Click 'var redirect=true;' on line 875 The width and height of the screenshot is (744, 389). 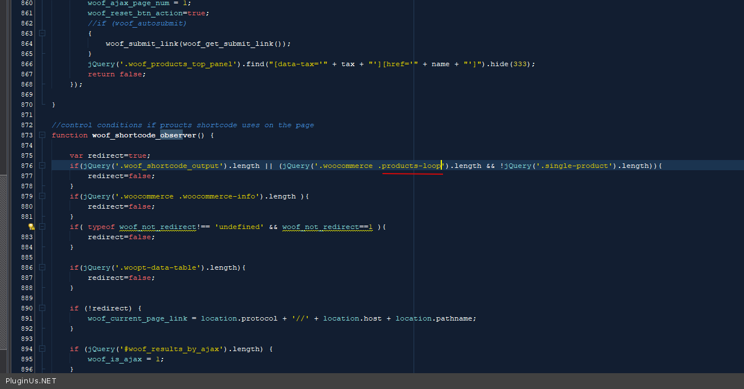click(110, 155)
